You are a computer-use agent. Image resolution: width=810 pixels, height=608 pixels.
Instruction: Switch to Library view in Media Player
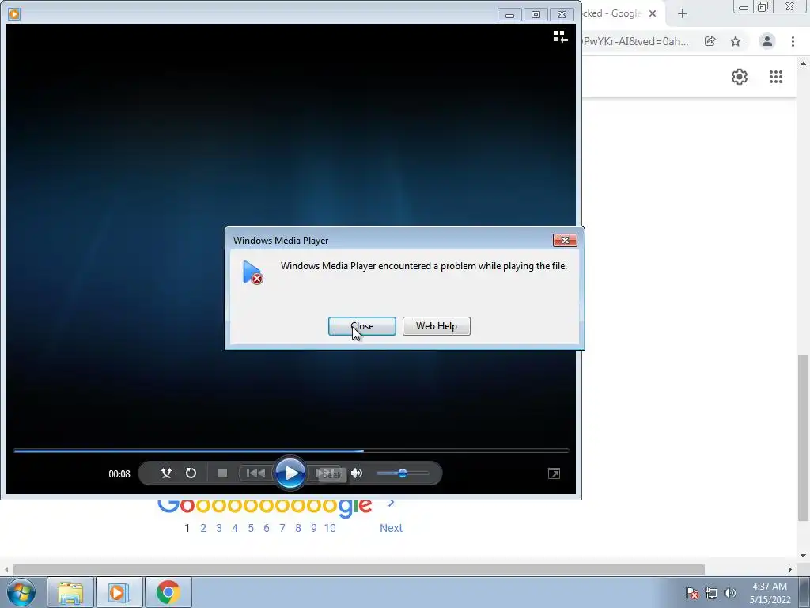pos(561,36)
